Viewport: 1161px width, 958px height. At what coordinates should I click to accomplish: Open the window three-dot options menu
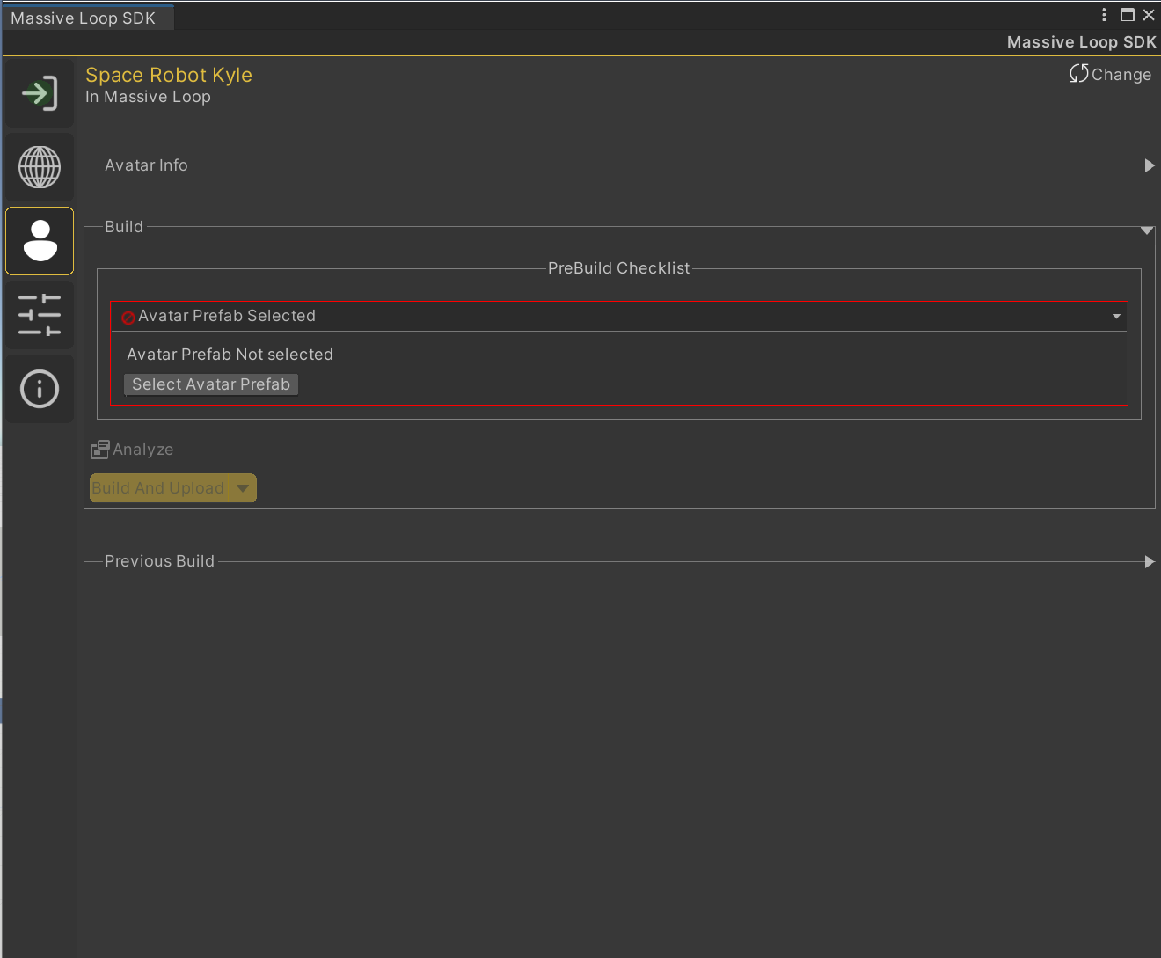[1104, 15]
